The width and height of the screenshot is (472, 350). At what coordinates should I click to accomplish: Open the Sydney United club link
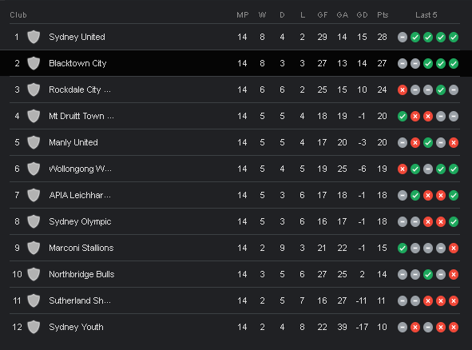tap(77, 37)
